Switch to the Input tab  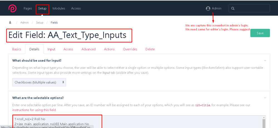coord(51,49)
